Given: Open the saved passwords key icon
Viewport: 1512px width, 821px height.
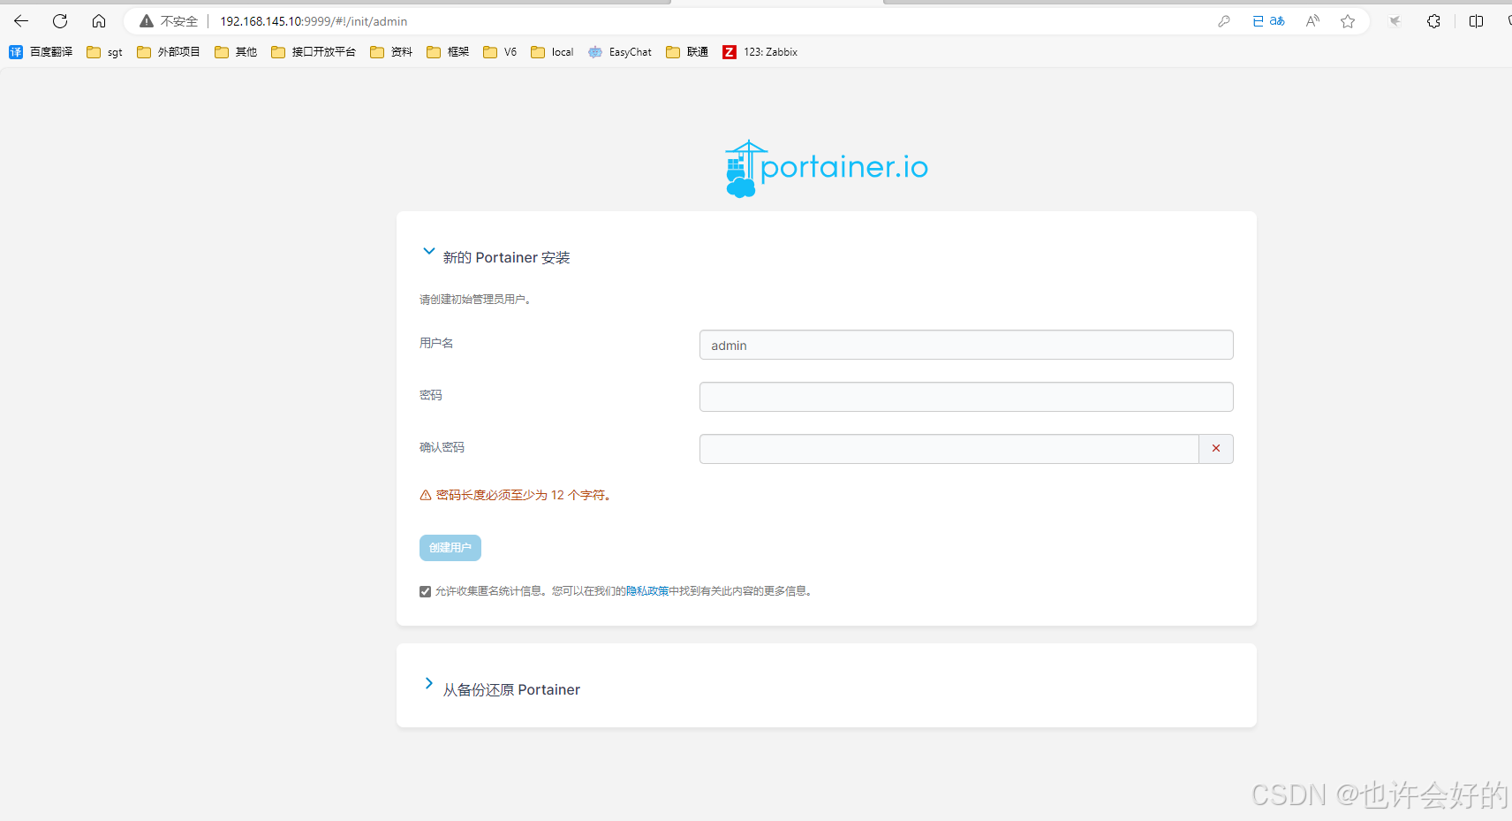Looking at the screenshot, I should click(1224, 21).
